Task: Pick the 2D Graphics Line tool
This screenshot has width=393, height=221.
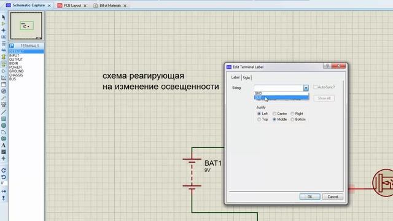Action: click(4, 112)
